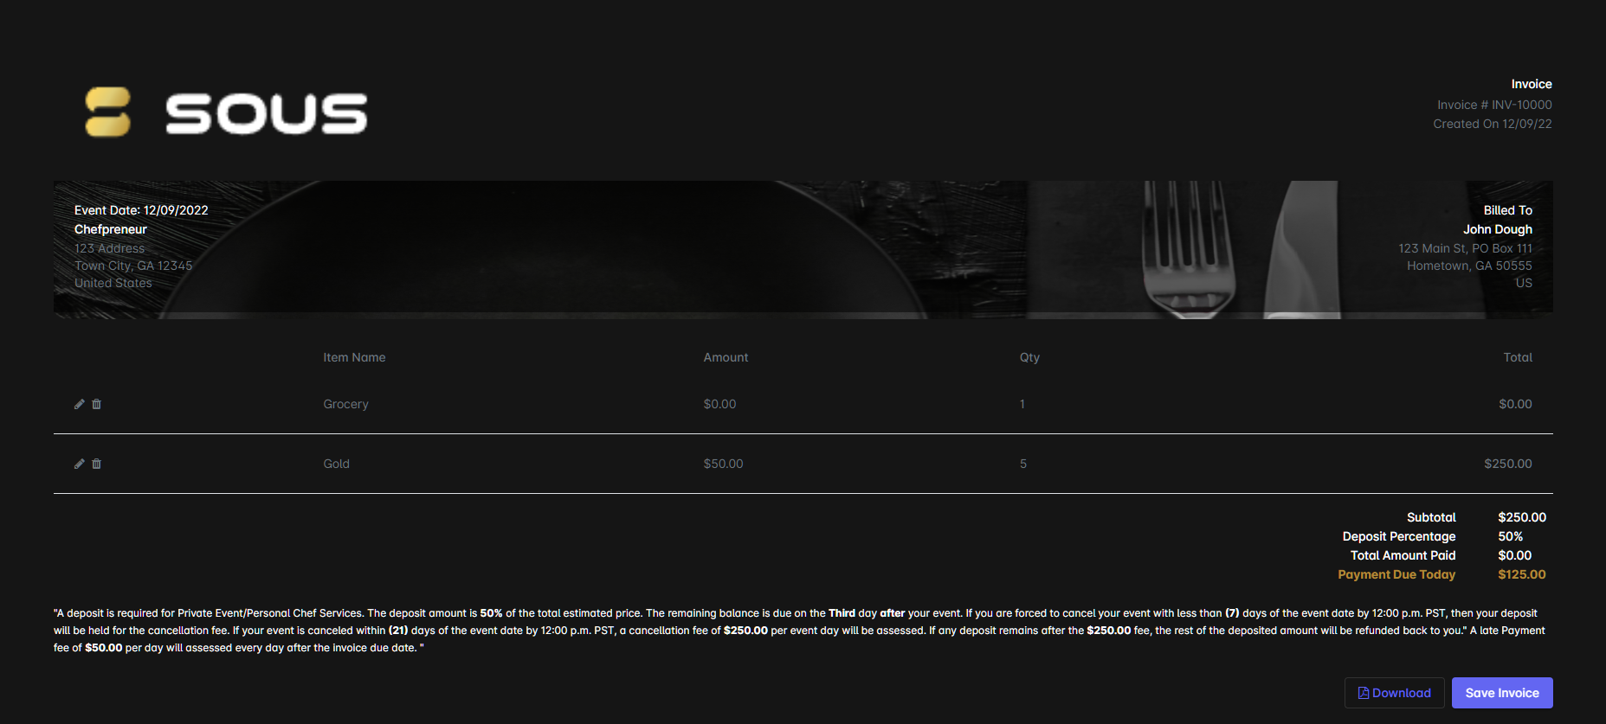Click the Gold row quantity 5
Image resolution: width=1606 pixels, height=724 pixels.
1023,464
